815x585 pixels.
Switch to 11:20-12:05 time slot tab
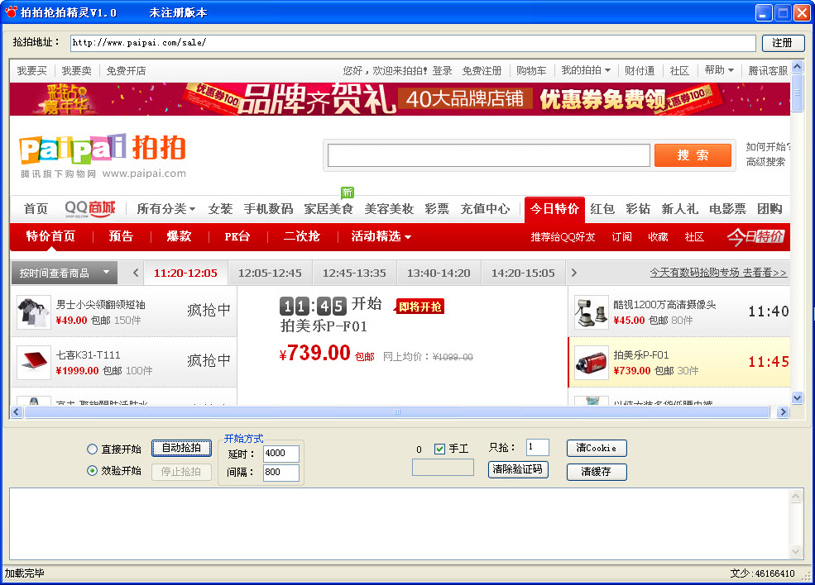click(185, 273)
